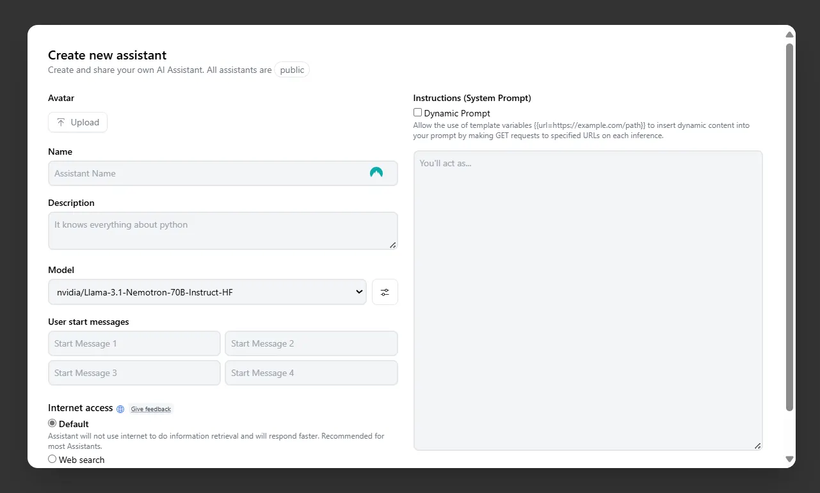Viewport: 820px width, 493px height.
Task: Click the system prompt instructions text area
Action: [x=588, y=301]
